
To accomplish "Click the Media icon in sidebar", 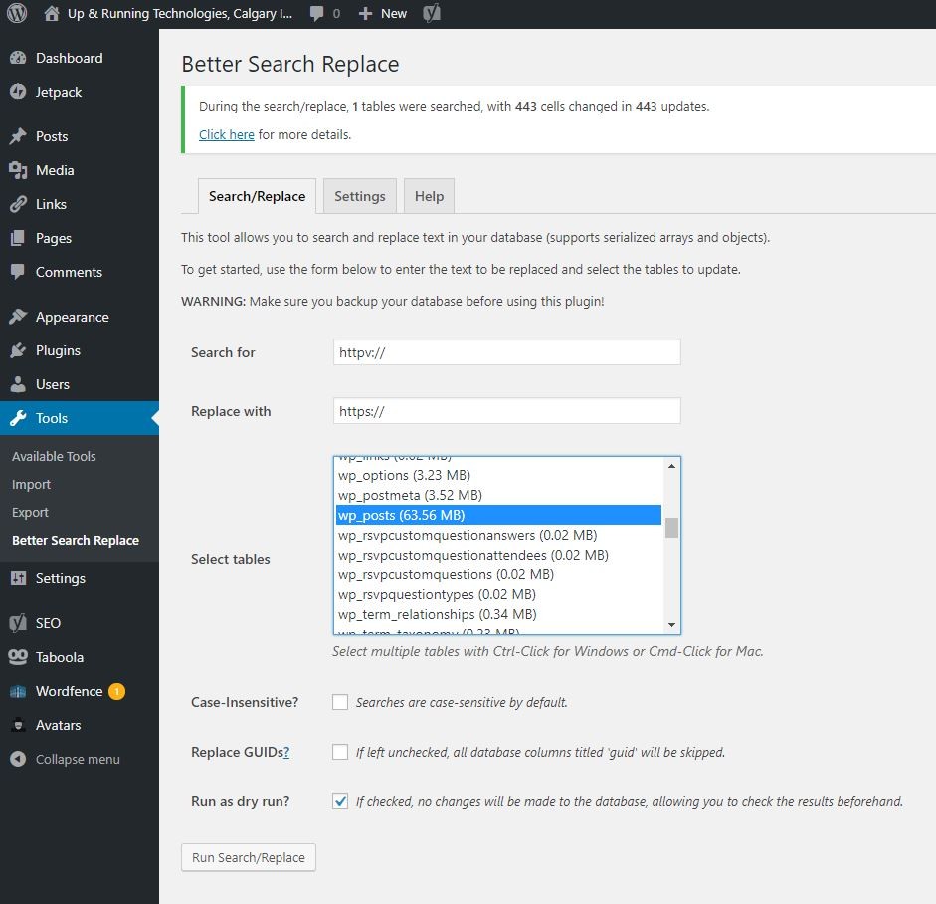I will [18, 170].
